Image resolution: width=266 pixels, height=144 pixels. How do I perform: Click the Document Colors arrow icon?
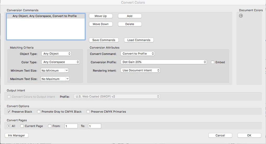[x=241, y=16]
